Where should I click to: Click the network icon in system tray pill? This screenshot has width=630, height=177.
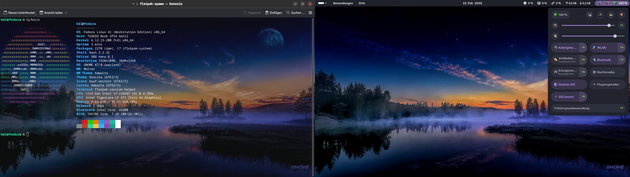600,3
